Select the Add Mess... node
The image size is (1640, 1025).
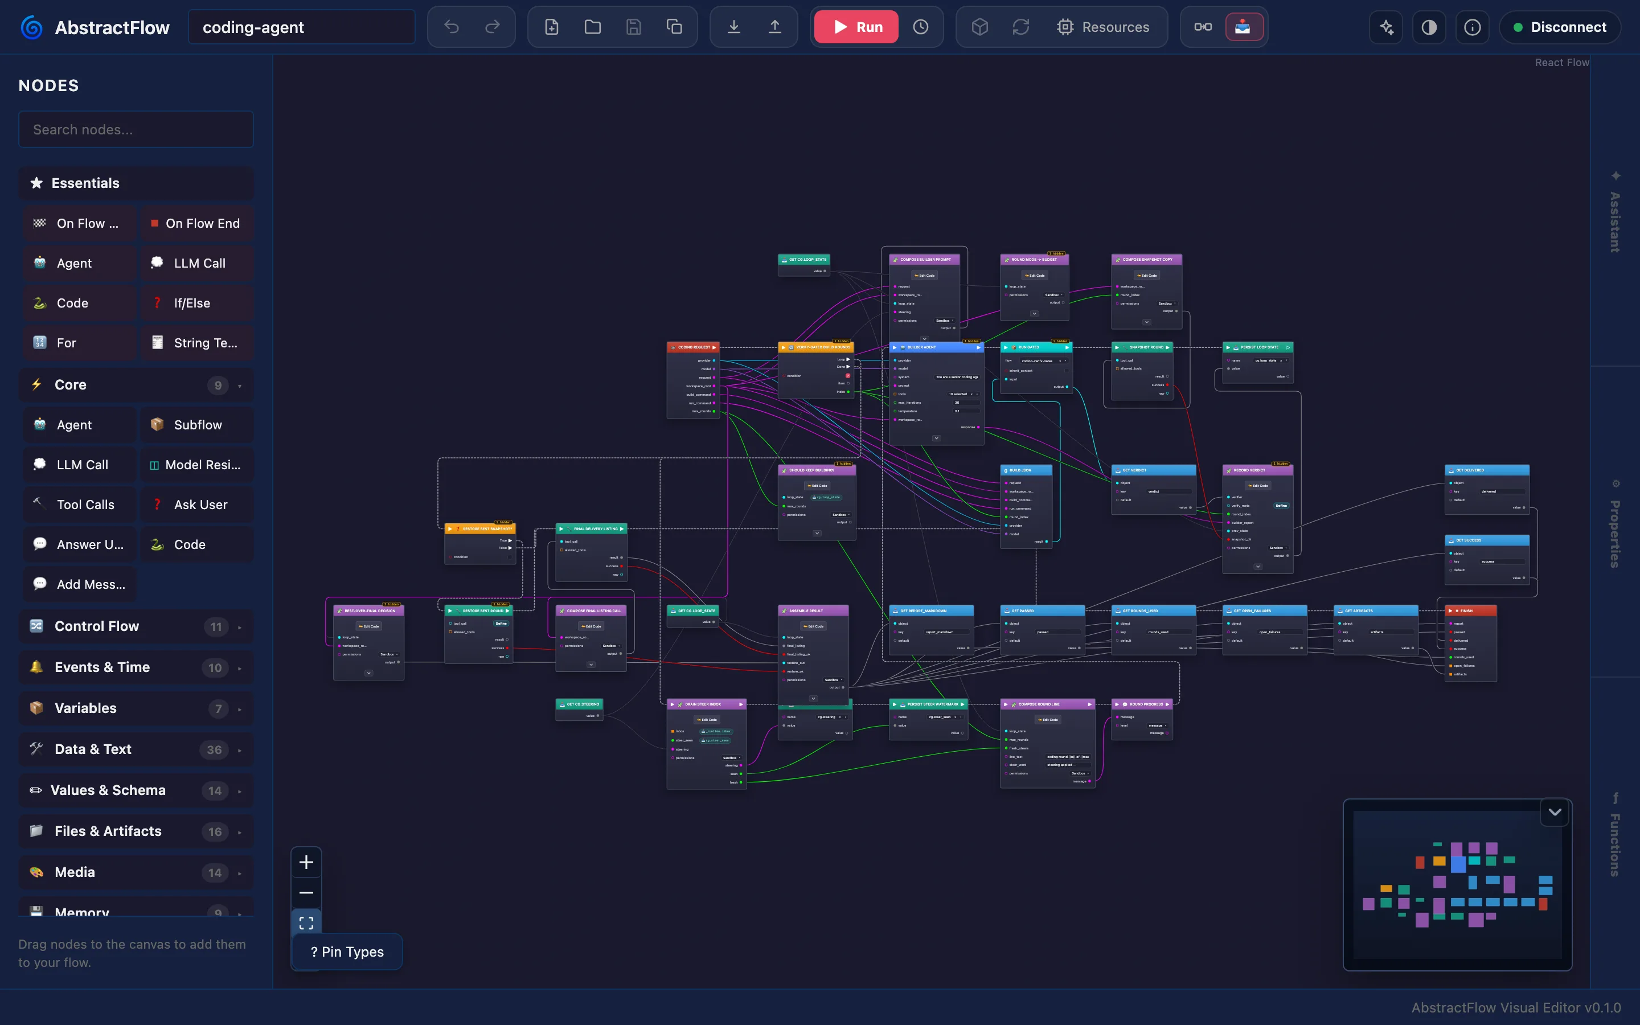click(80, 584)
